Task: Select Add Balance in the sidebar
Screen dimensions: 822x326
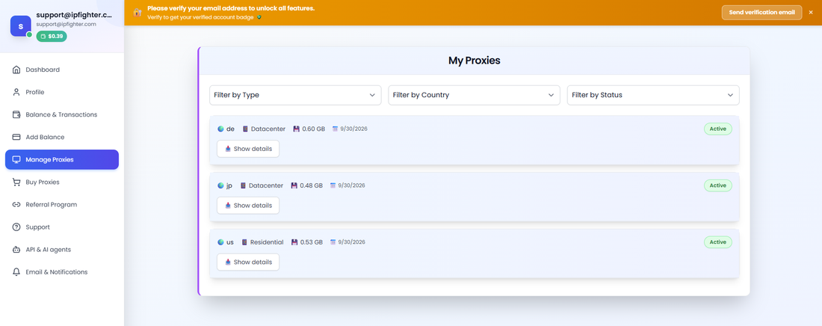Action: 62,137
